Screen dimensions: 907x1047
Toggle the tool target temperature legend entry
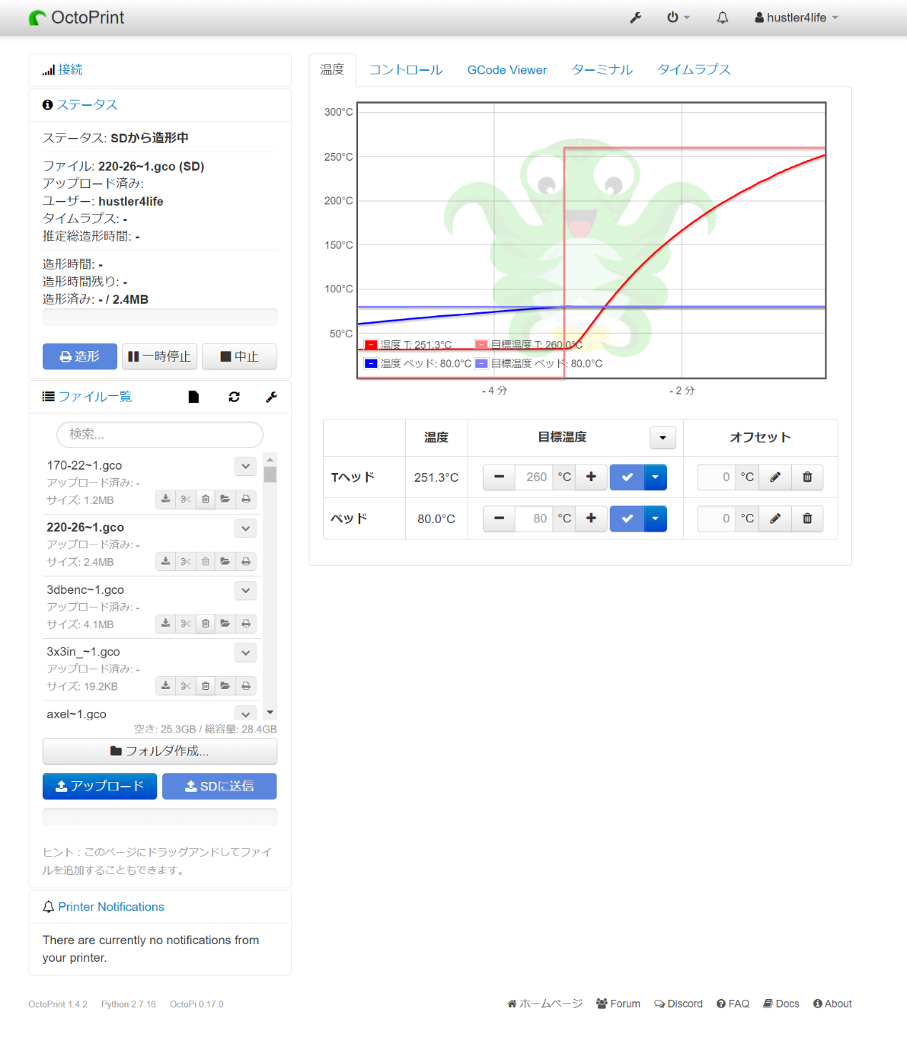tap(528, 345)
